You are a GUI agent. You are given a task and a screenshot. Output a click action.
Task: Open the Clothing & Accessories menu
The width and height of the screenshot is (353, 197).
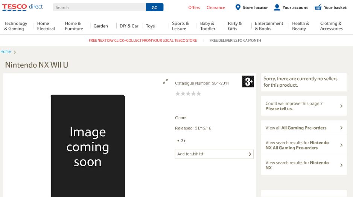pyautogui.click(x=331, y=26)
